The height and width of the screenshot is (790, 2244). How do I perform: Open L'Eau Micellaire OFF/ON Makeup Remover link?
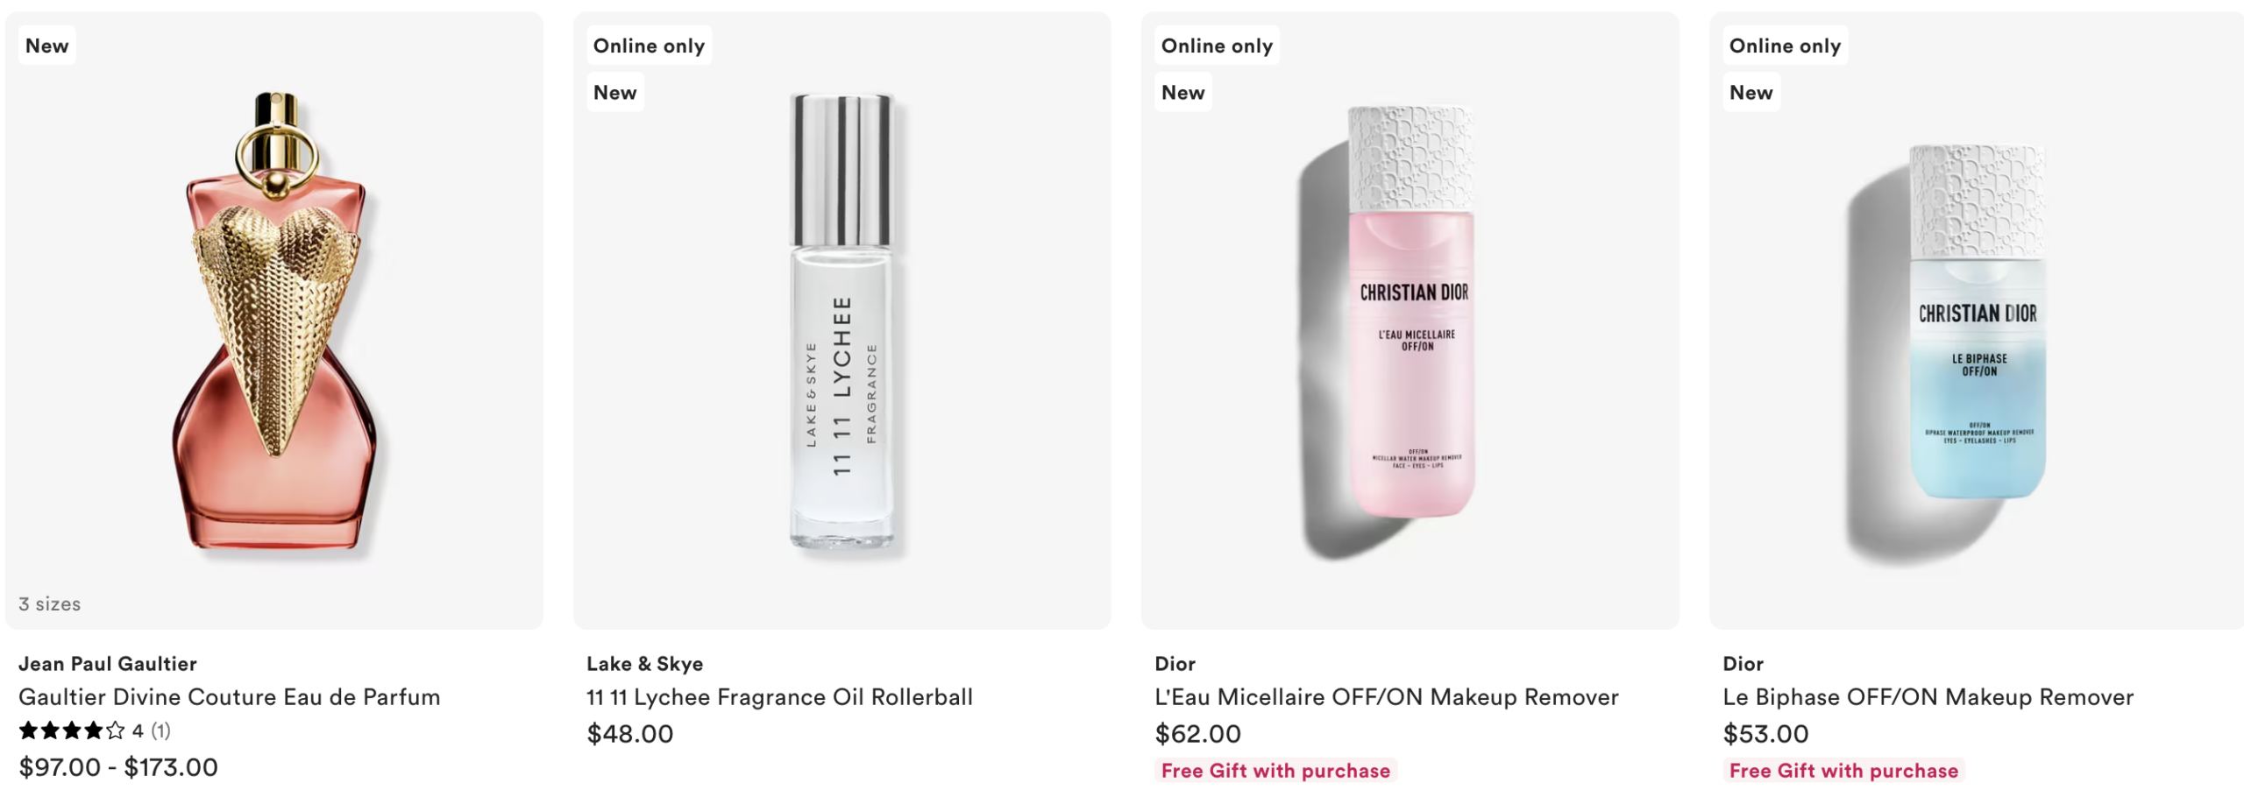[1387, 697]
